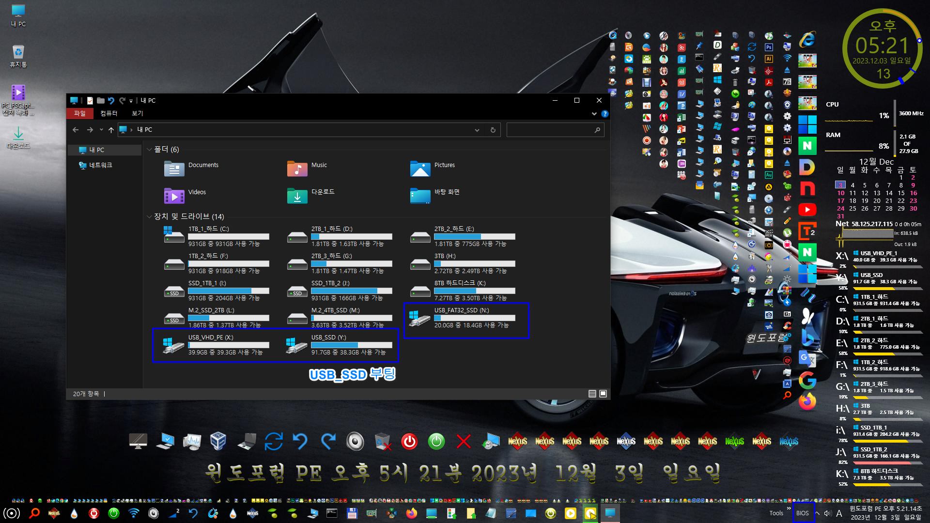
Task: Click taskbar search magnifier icon
Action: (x=34, y=513)
